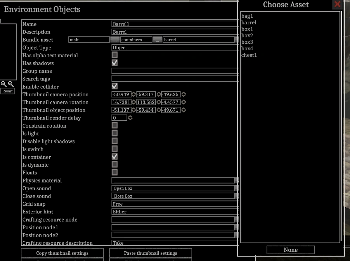Edit the 113.582 camera rotation field
The image size is (350, 261).
point(146,102)
